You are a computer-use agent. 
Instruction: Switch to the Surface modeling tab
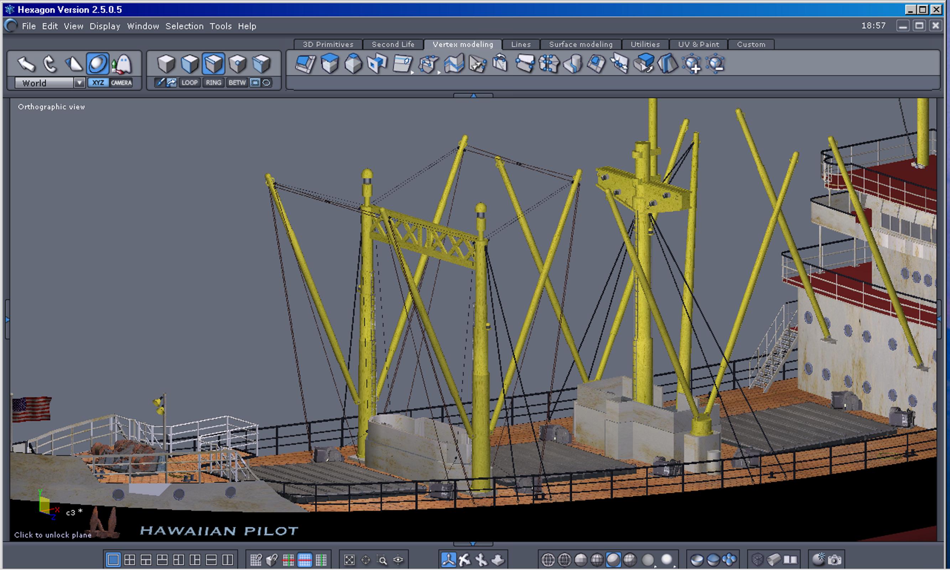[x=580, y=44]
